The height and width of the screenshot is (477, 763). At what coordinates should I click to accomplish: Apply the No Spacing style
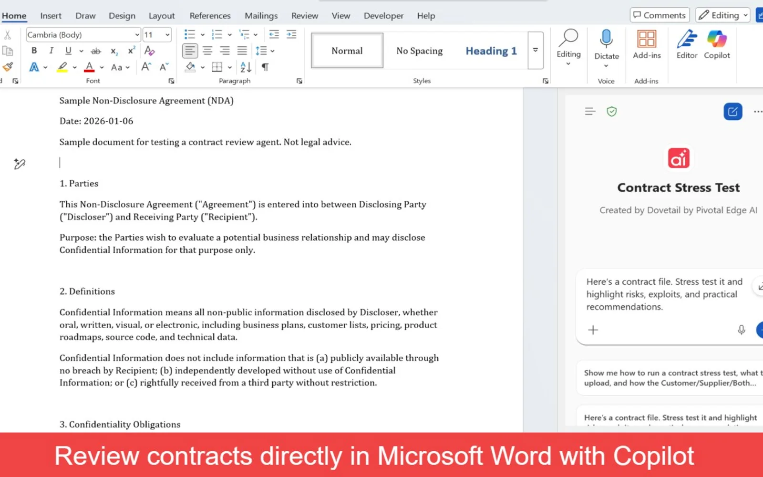click(420, 51)
